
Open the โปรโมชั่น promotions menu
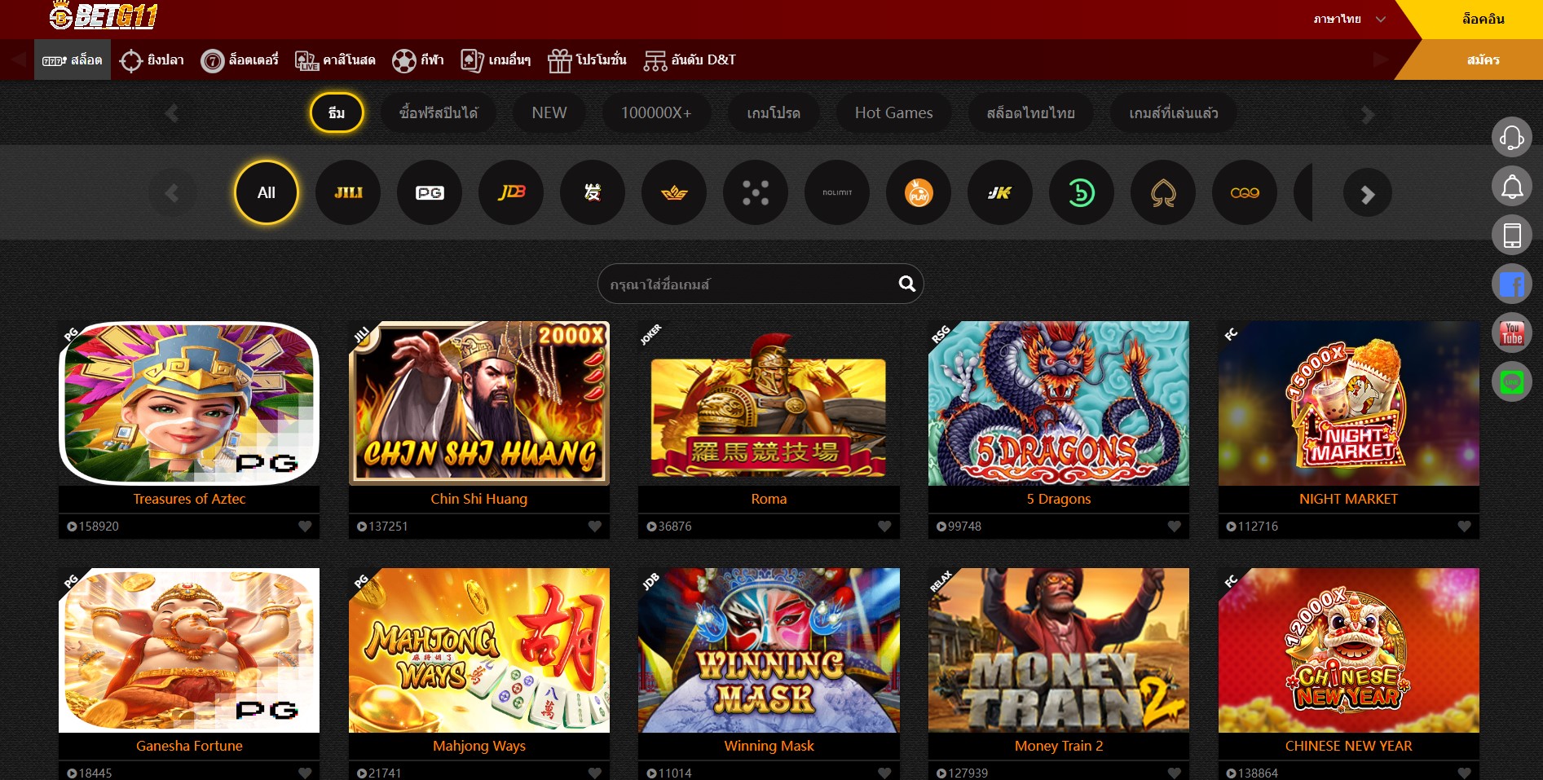click(x=587, y=60)
